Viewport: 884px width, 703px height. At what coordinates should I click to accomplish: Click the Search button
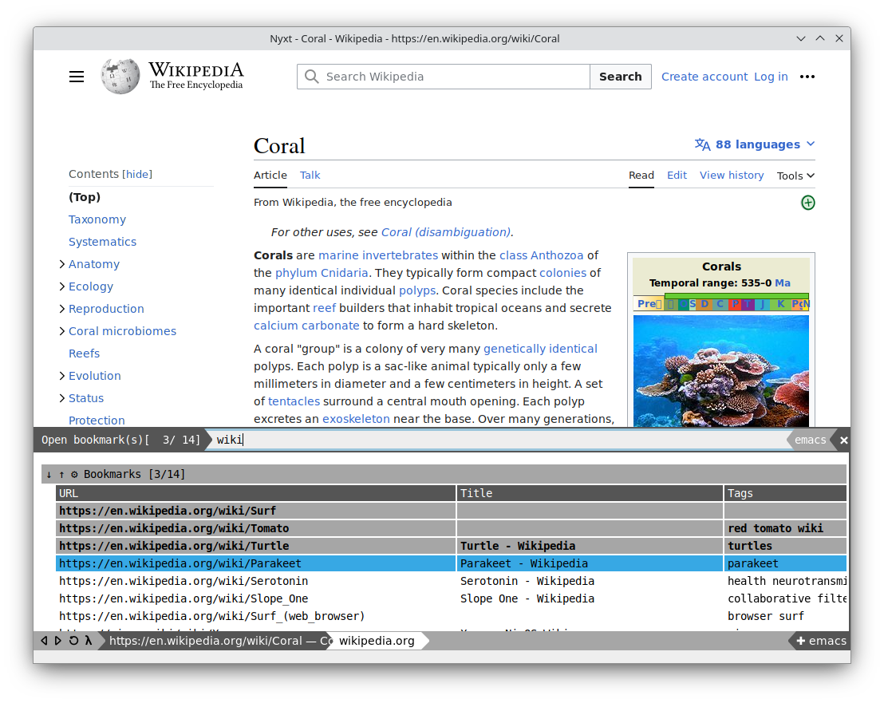tap(620, 77)
